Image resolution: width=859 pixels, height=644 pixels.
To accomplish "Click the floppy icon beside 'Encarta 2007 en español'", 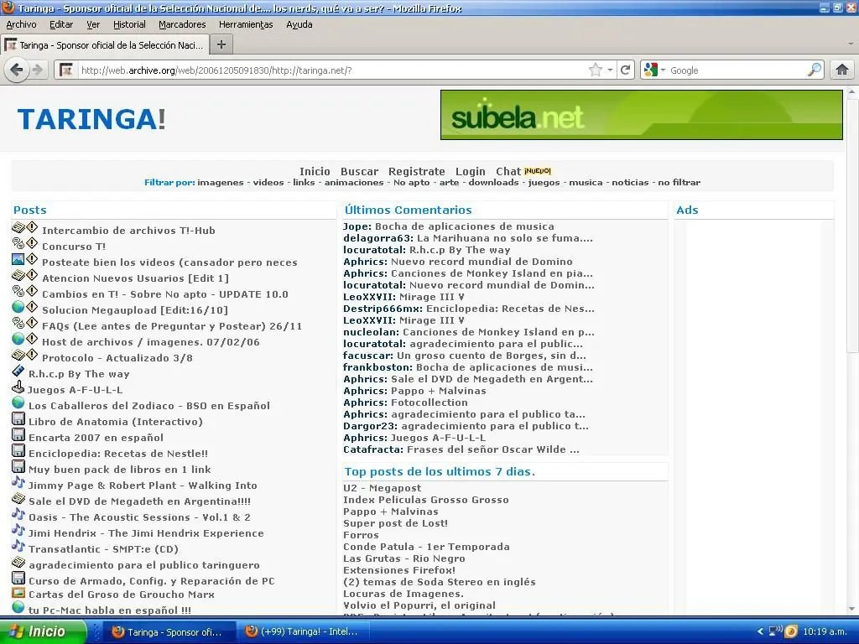I will [x=18, y=434].
